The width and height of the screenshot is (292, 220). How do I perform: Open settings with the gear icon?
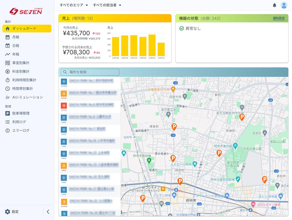click(x=8, y=212)
